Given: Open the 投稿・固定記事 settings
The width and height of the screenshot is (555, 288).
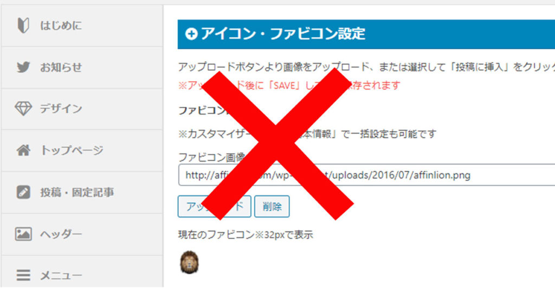Looking at the screenshot, I should (x=82, y=192).
